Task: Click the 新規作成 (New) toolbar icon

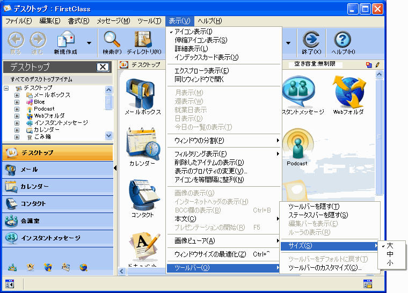Action: (65, 40)
